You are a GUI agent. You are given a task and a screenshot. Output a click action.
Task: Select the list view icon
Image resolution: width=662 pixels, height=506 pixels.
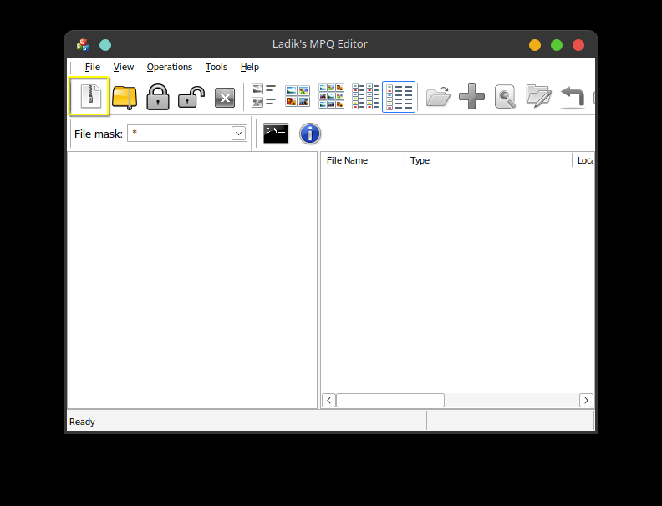click(x=364, y=97)
